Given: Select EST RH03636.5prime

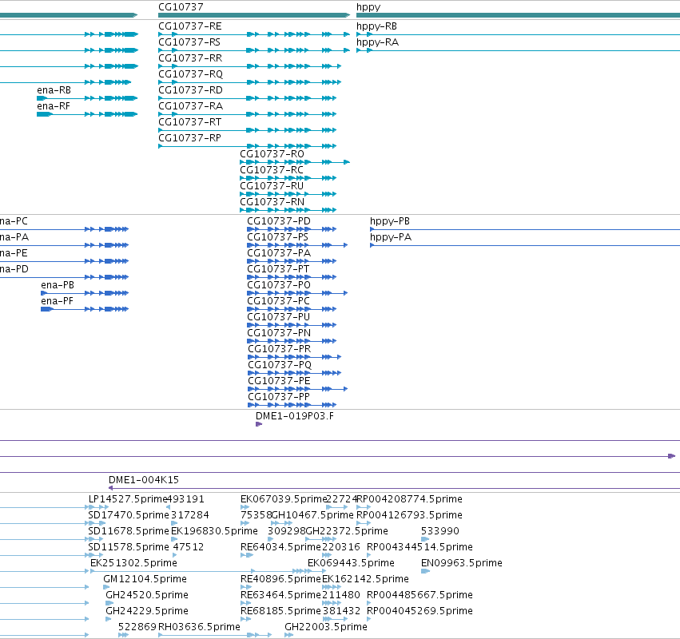Looking at the screenshot, I should click(199, 627).
